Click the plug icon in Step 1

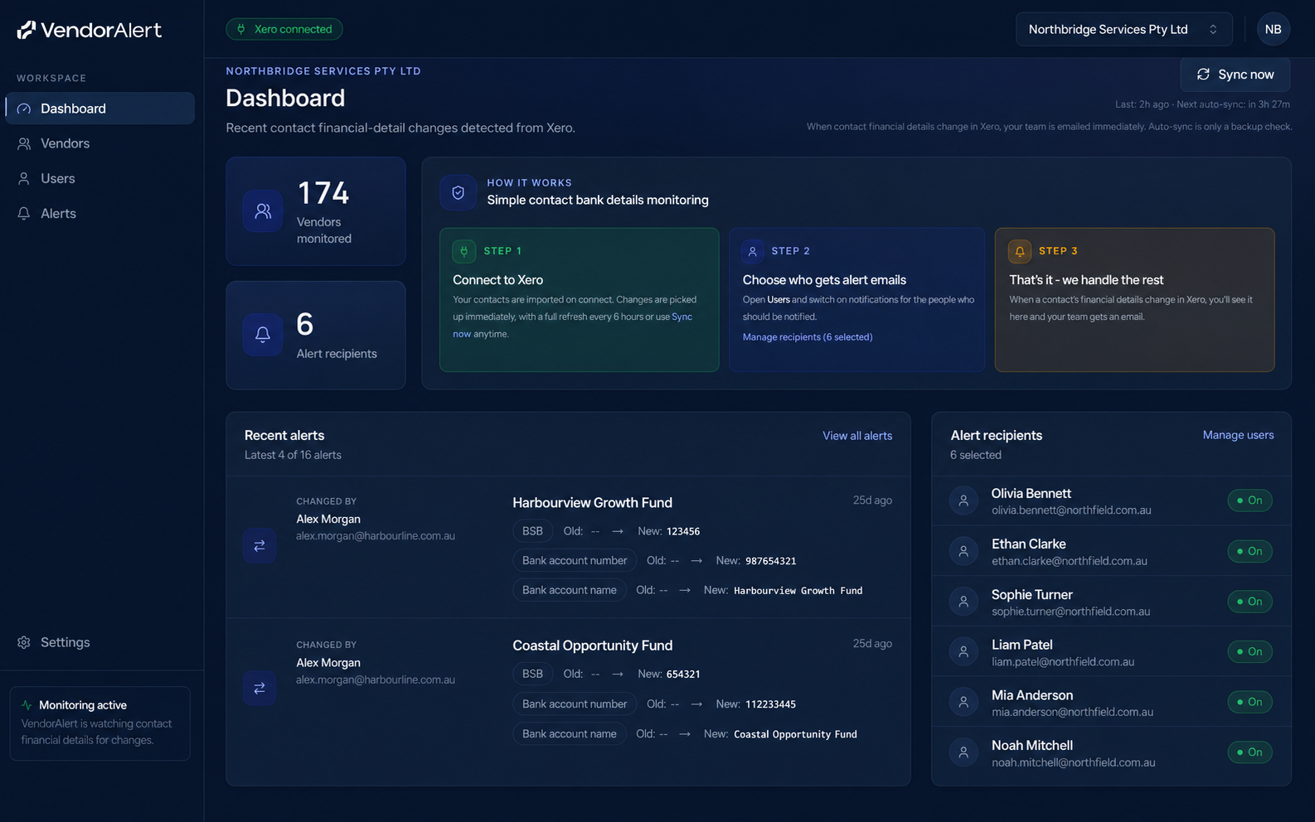463,251
